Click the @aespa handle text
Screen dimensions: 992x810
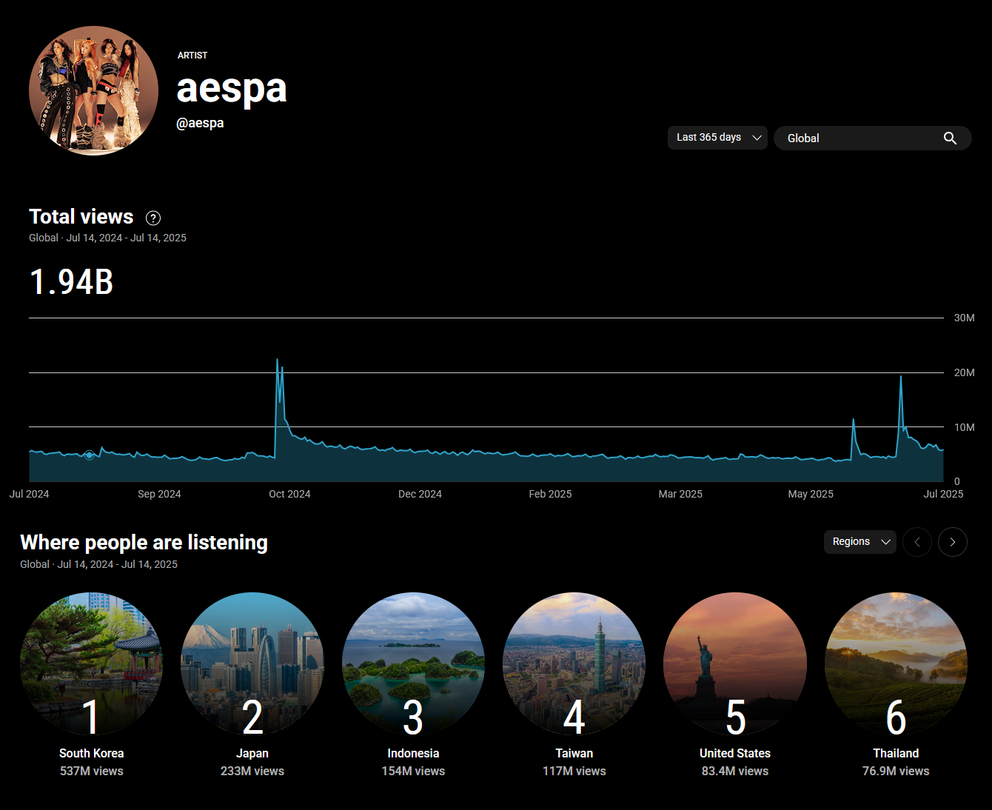point(200,123)
